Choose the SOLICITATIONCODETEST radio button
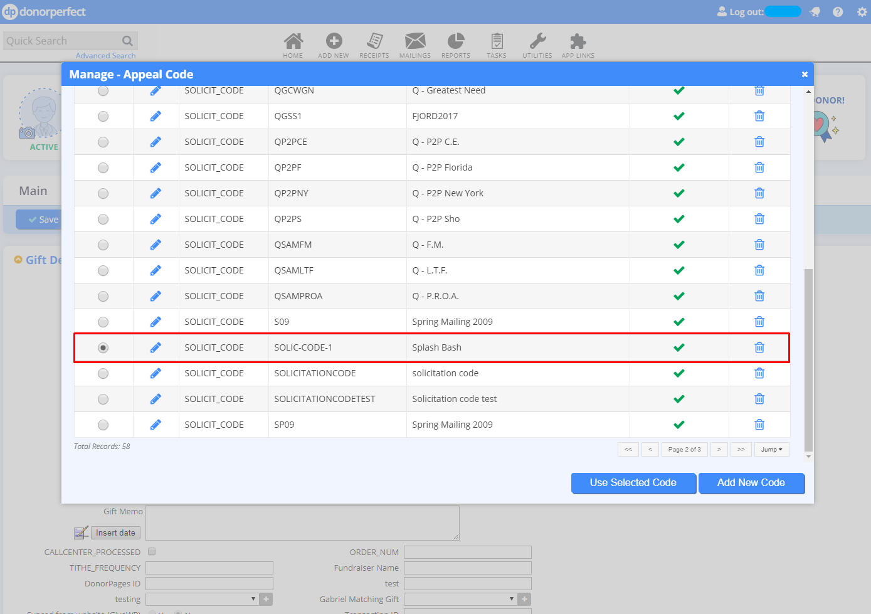 pos(103,399)
